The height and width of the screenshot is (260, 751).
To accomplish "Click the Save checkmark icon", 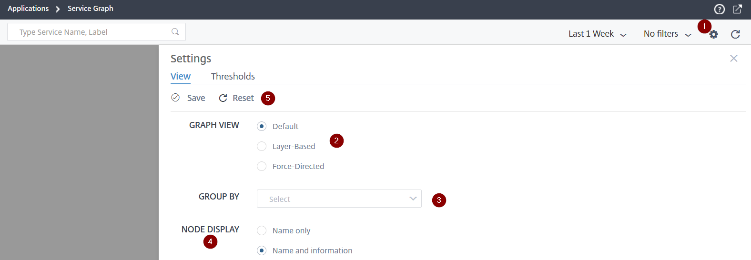I will (175, 98).
